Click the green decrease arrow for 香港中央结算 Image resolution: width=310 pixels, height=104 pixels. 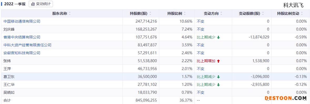(218, 37)
